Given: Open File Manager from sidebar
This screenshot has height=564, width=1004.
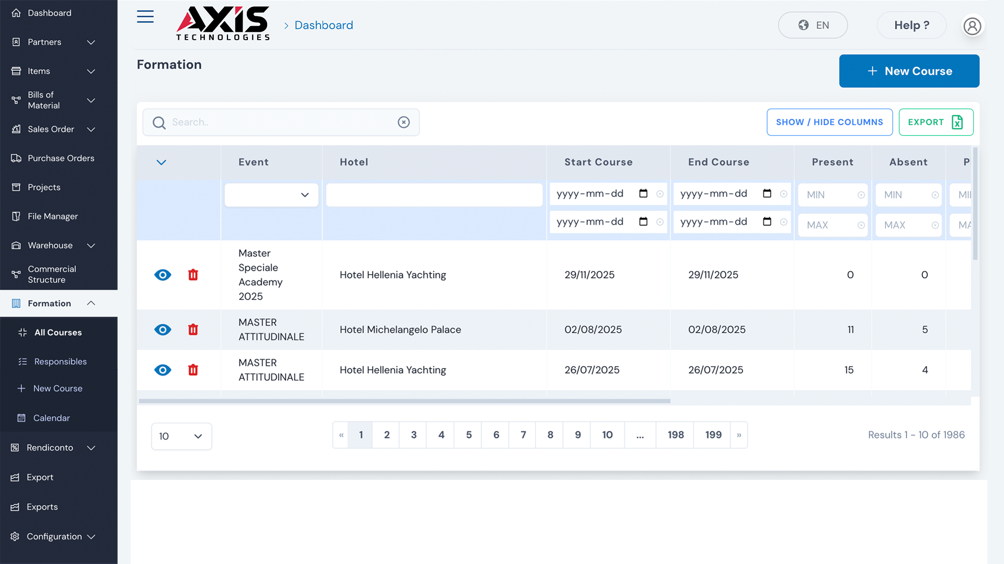Looking at the screenshot, I should (53, 216).
